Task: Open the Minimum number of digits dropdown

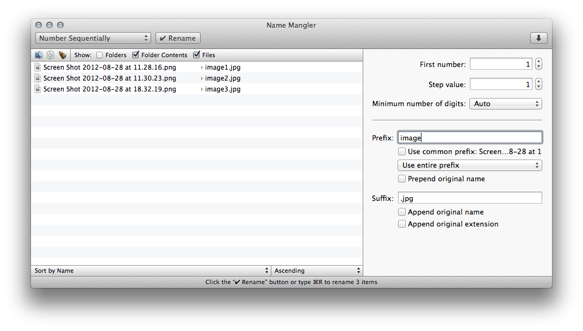Action: tap(506, 103)
